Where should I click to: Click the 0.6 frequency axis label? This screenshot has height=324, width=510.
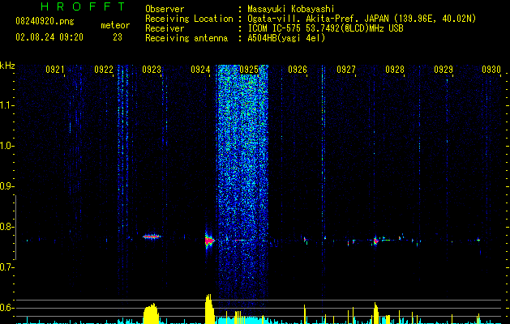coord(6,308)
